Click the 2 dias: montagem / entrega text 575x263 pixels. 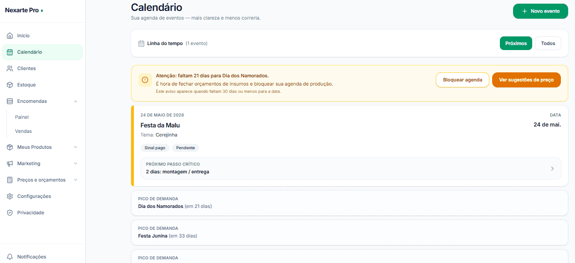178,172
